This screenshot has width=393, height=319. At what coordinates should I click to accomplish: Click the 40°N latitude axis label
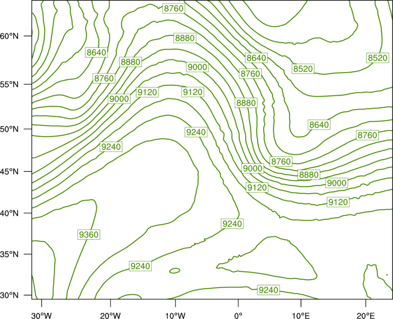pyautogui.click(x=9, y=213)
